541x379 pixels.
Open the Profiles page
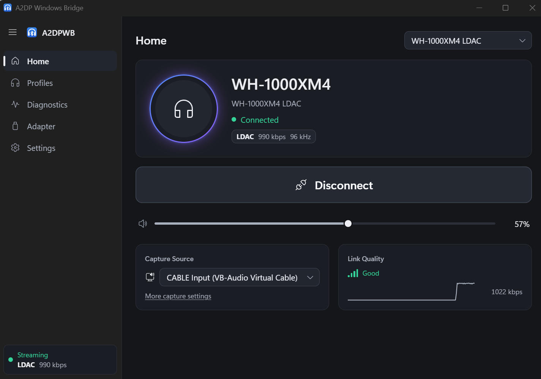60,83
